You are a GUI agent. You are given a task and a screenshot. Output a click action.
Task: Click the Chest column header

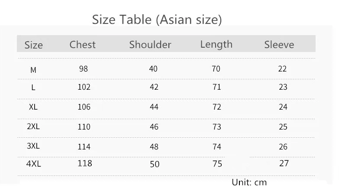click(82, 45)
